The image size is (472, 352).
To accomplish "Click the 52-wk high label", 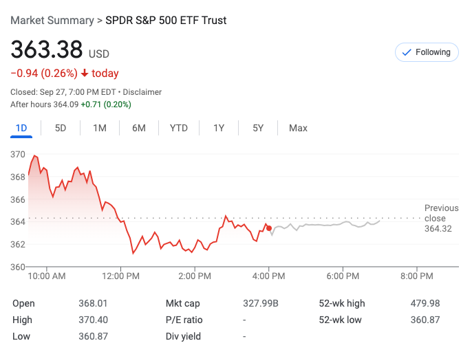I will [x=341, y=303].
